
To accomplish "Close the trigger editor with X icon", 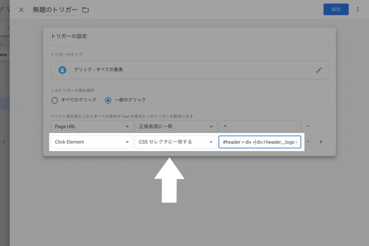I will tap(21, 10).
